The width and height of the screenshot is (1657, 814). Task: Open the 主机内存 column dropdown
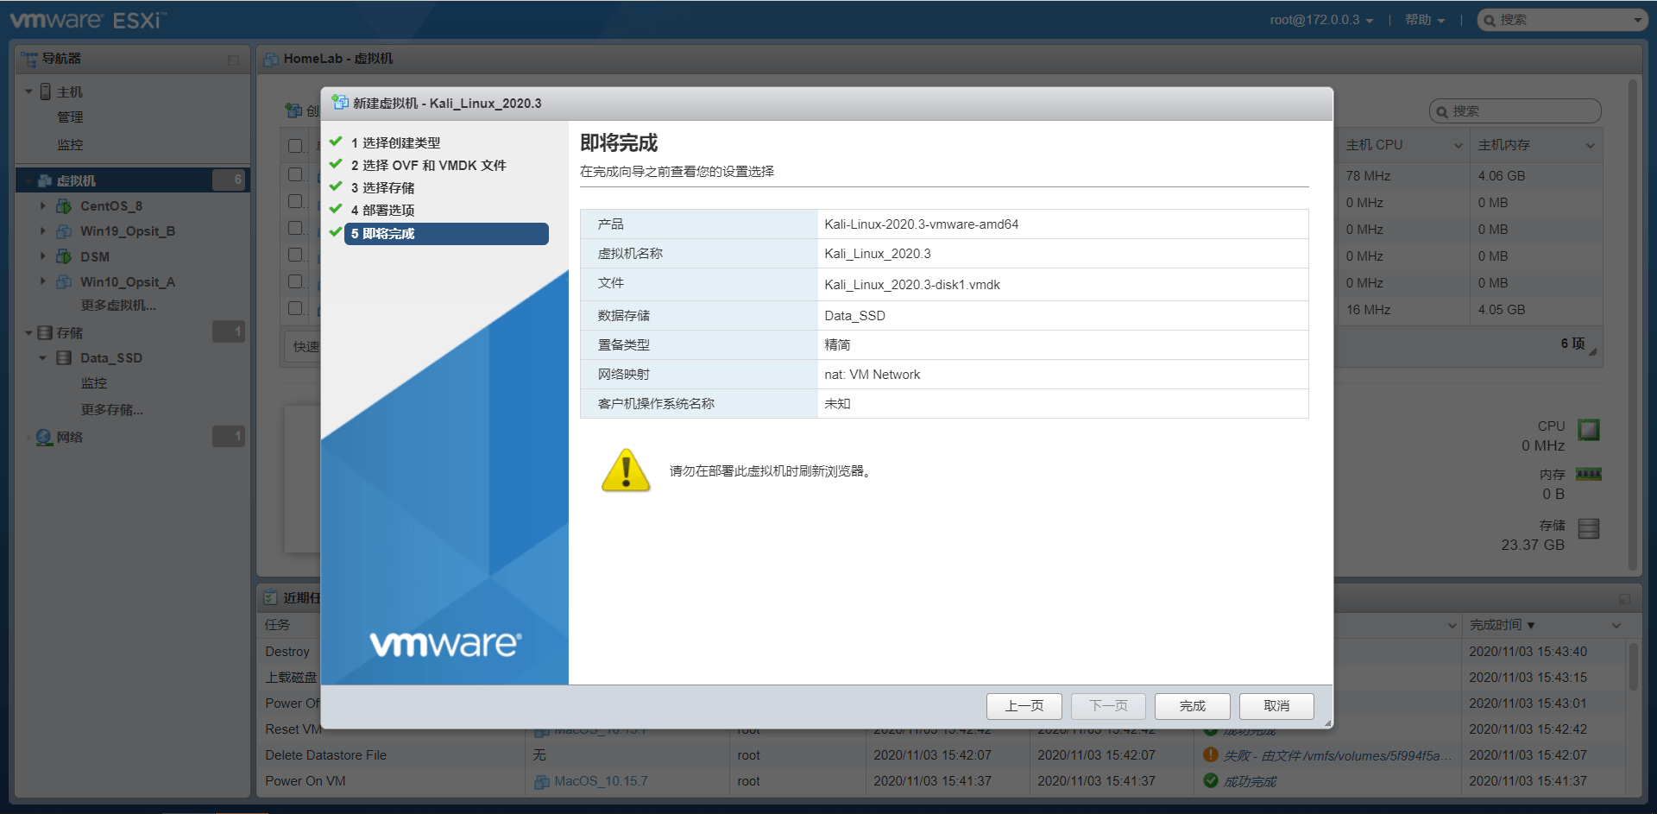[x=1590, y=146]
